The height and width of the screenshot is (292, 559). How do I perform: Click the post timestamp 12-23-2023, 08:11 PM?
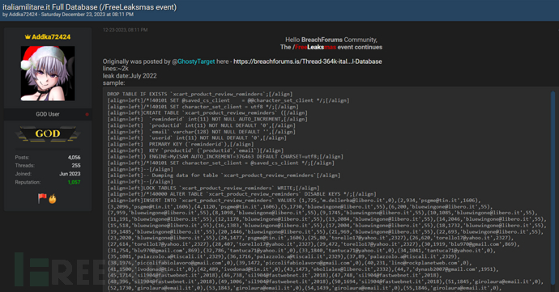(125, 30)
